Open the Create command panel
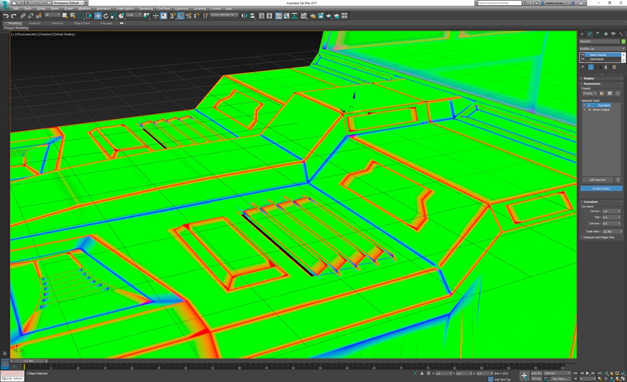 pyautogui.click(x=582, y=34)
